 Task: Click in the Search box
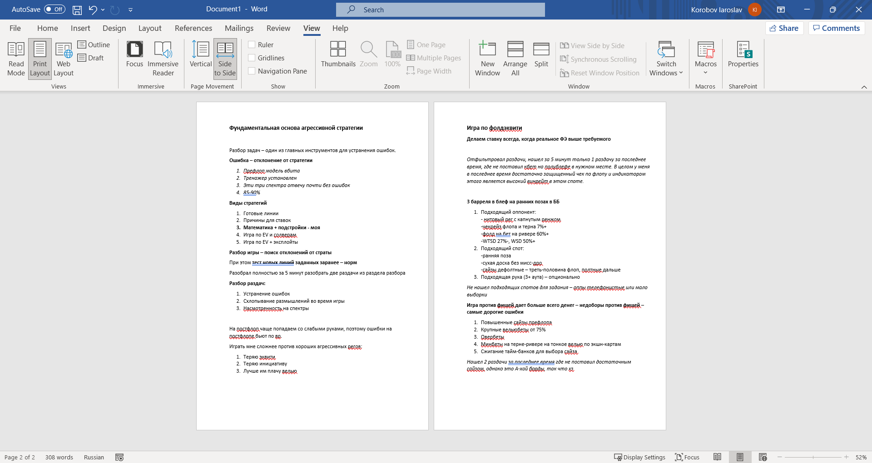(x=441, y=10)
